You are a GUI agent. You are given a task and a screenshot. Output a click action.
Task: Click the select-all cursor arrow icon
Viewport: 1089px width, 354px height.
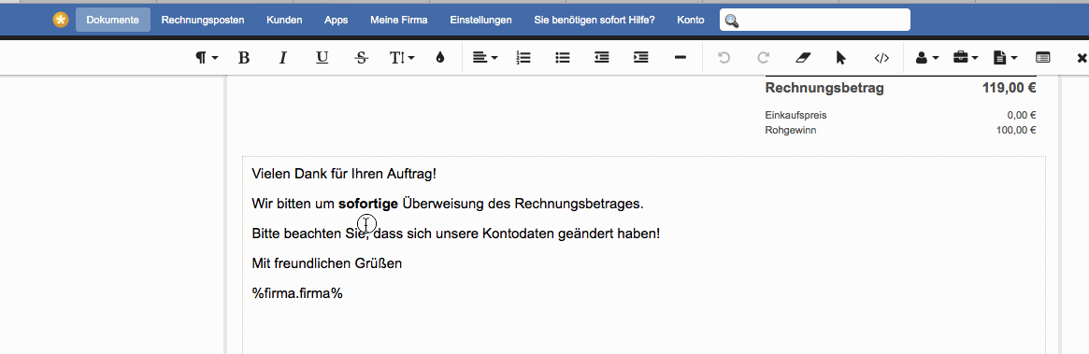[x=841, y=58]
